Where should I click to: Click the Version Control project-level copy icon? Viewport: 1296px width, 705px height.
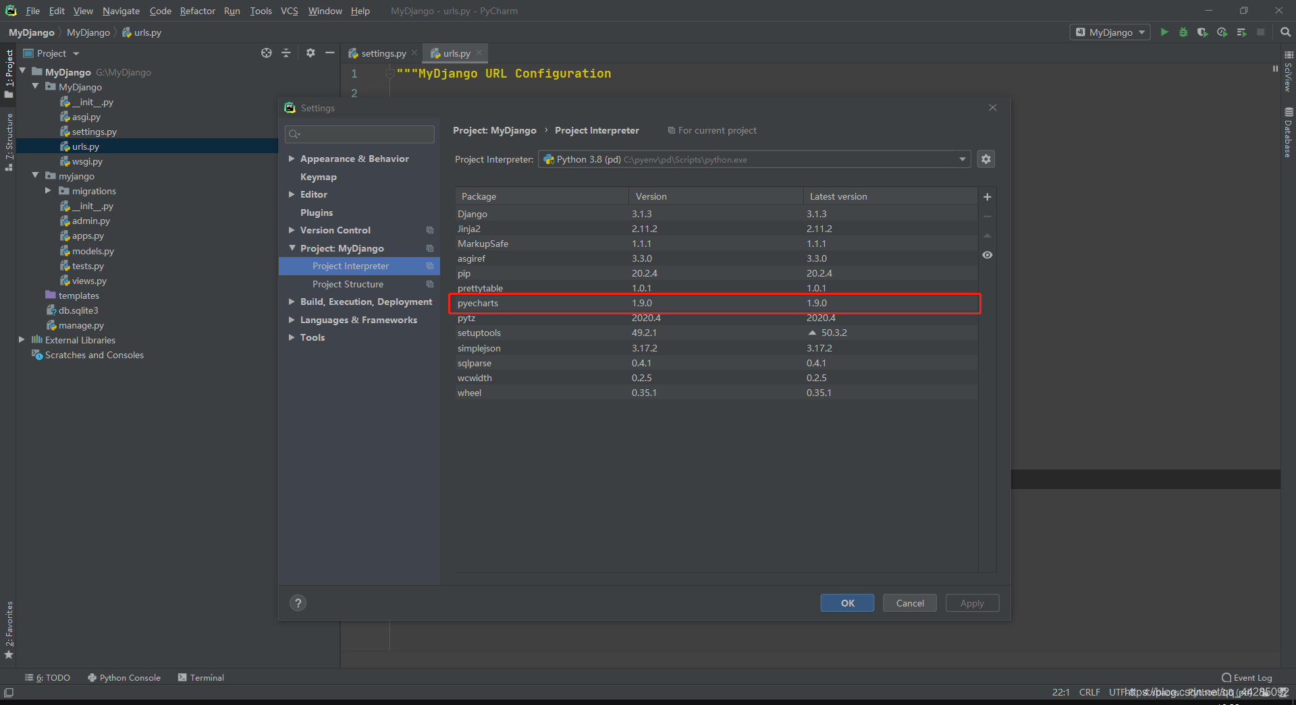[x=430, y=230]
